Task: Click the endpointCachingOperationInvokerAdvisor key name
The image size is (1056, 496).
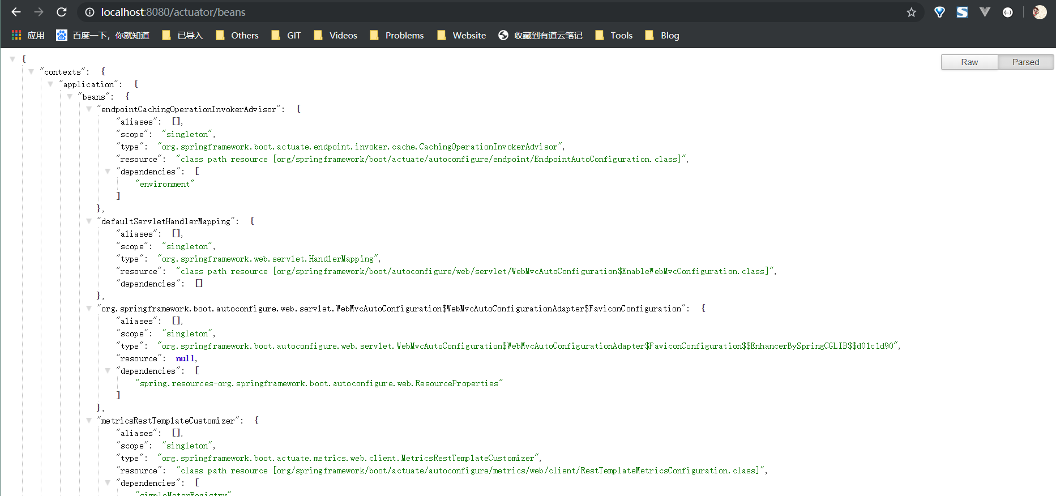Action: point(189,109)
